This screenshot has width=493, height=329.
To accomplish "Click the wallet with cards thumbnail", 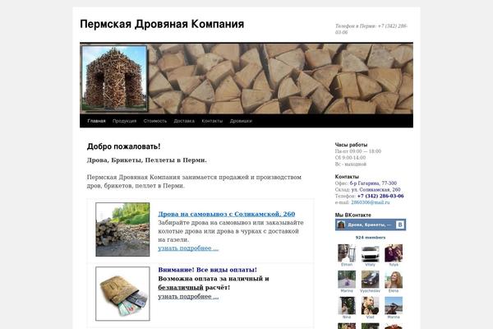I will pos(122,294).
